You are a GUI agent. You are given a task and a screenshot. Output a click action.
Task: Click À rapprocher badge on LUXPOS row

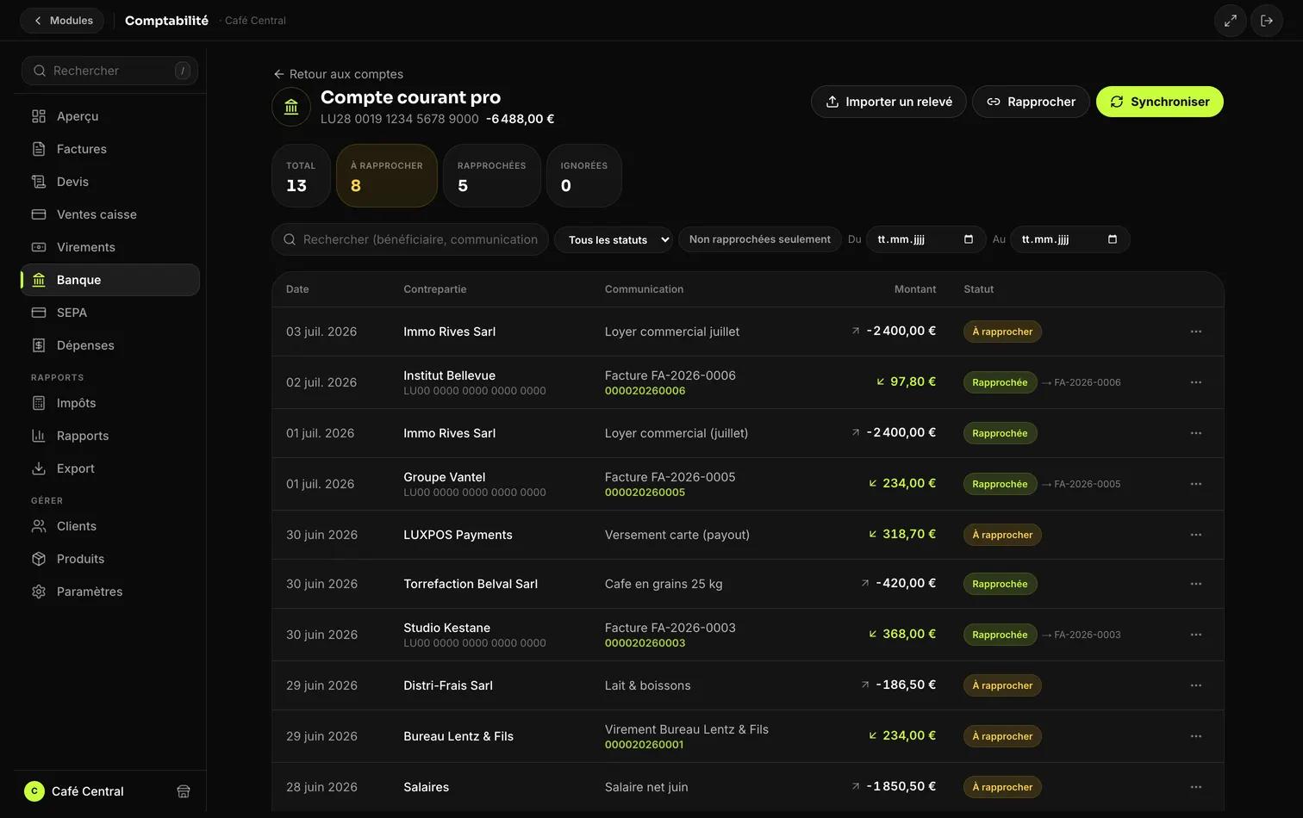[1002, 535]
